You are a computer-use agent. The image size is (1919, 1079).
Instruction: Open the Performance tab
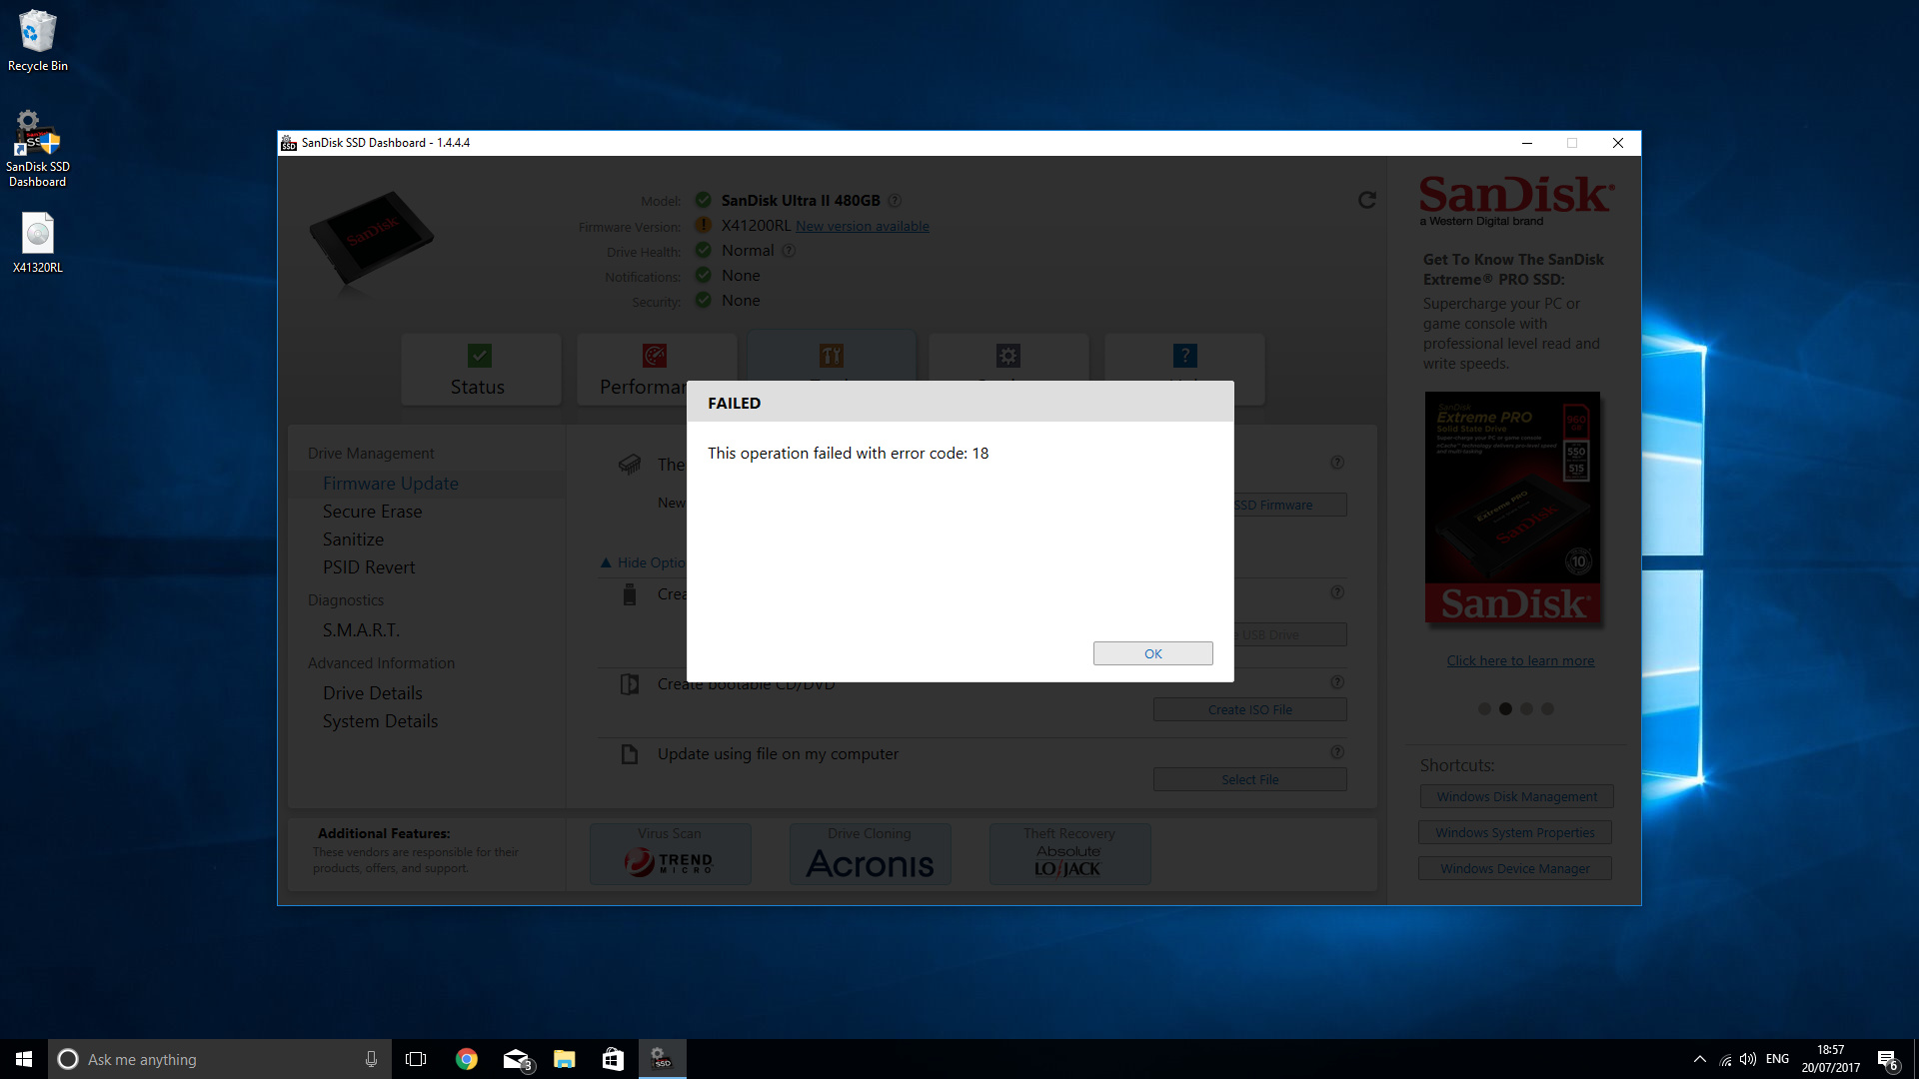point(657,370)
